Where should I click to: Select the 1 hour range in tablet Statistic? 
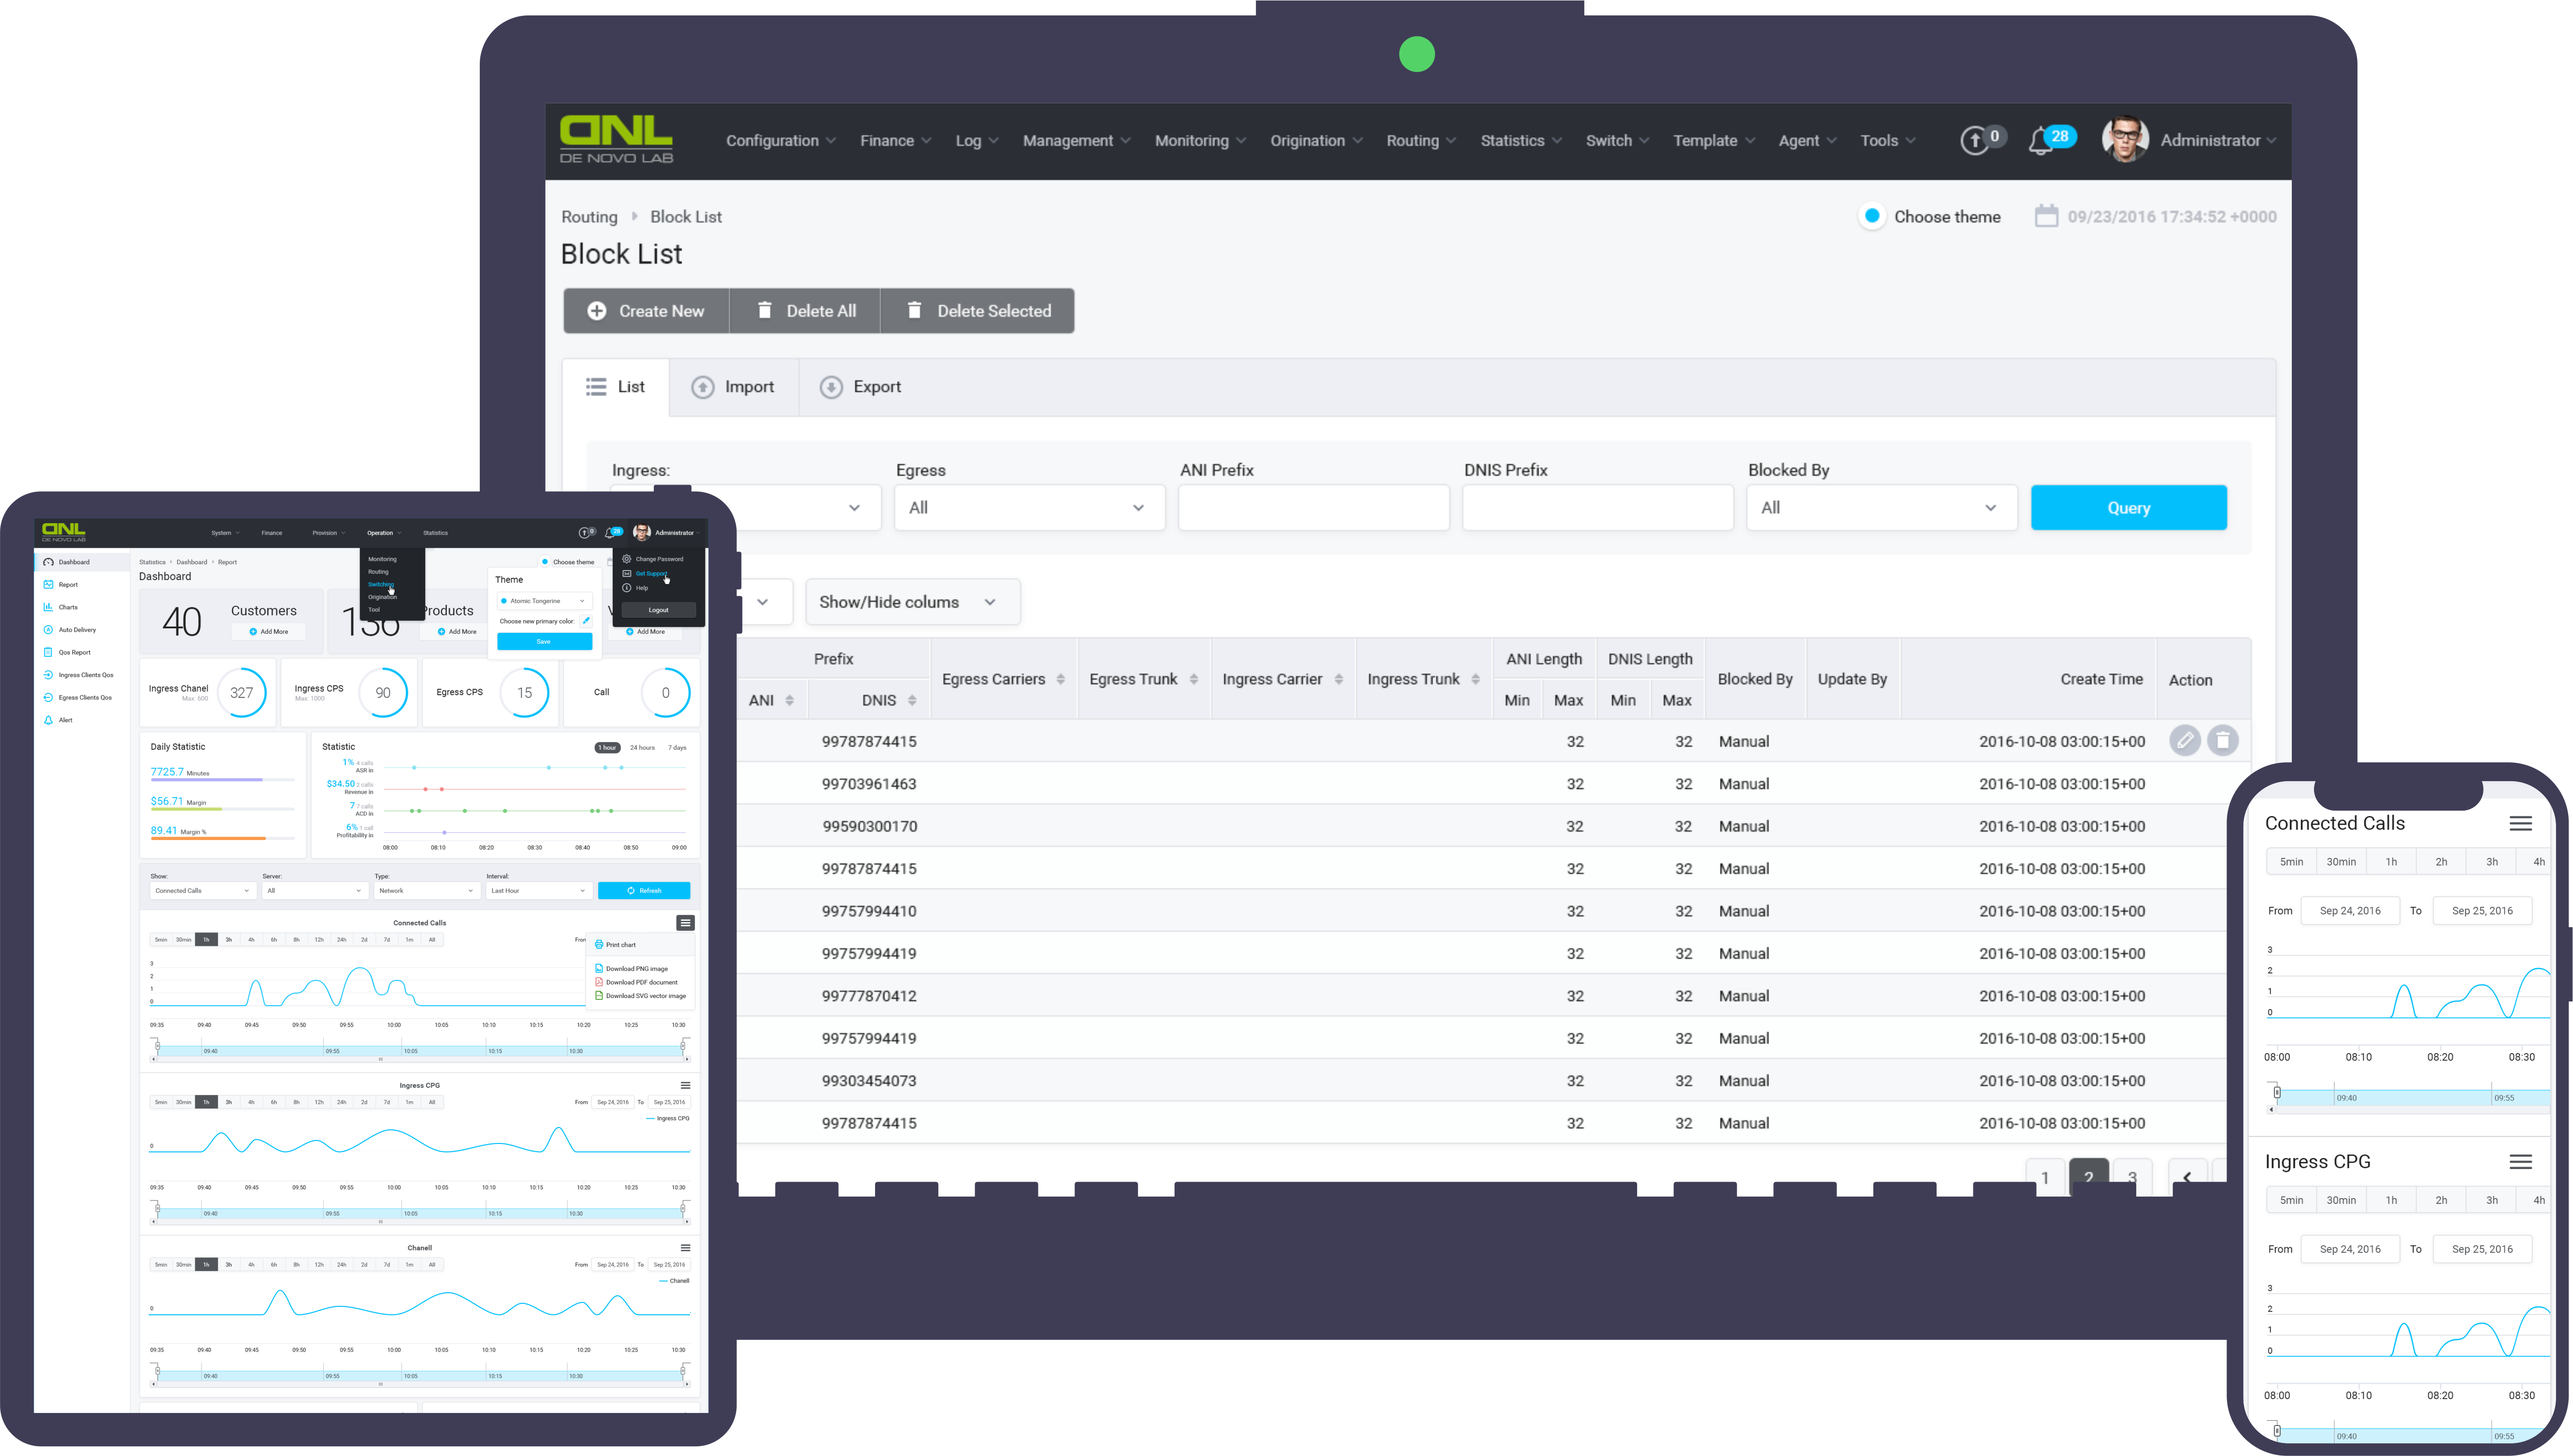point(608,747)
